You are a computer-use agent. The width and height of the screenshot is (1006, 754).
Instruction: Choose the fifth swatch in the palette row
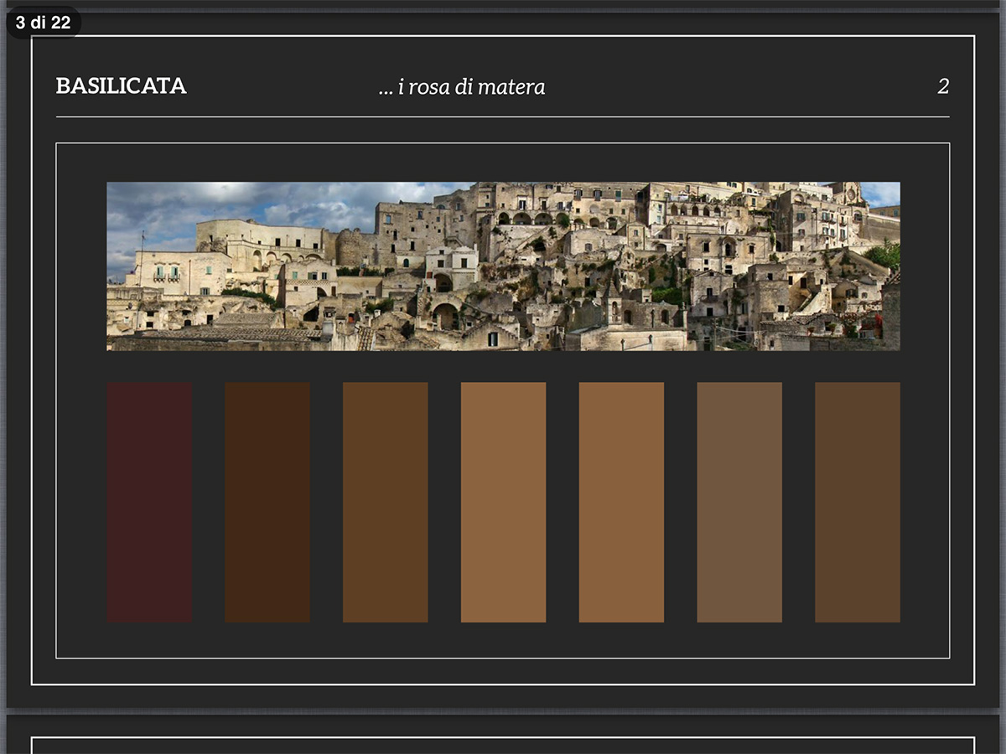(x=621, y=502)
